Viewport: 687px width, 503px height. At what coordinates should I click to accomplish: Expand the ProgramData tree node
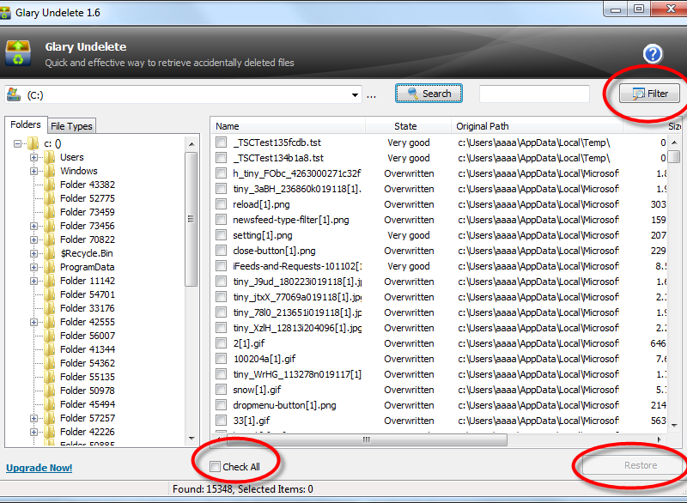pos(33,267)
